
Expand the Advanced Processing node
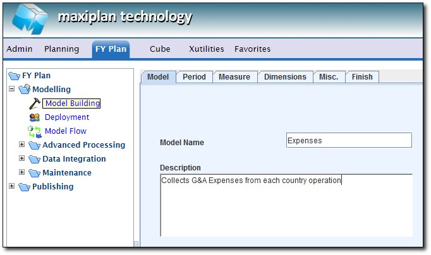21,145
